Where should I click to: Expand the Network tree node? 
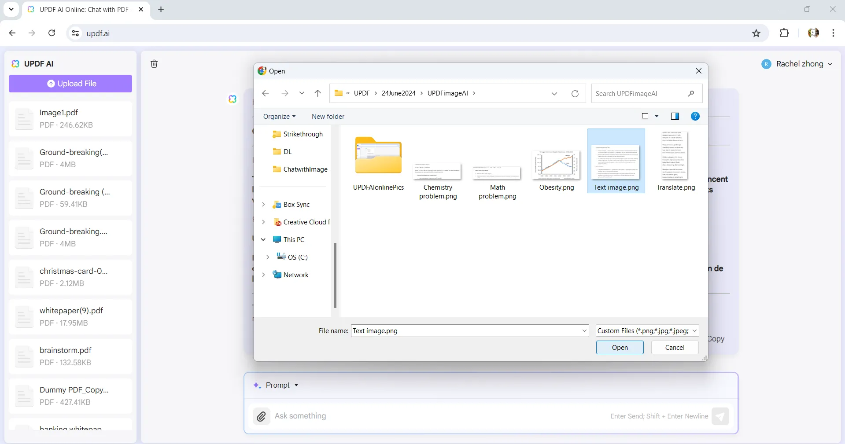[263, 275]
